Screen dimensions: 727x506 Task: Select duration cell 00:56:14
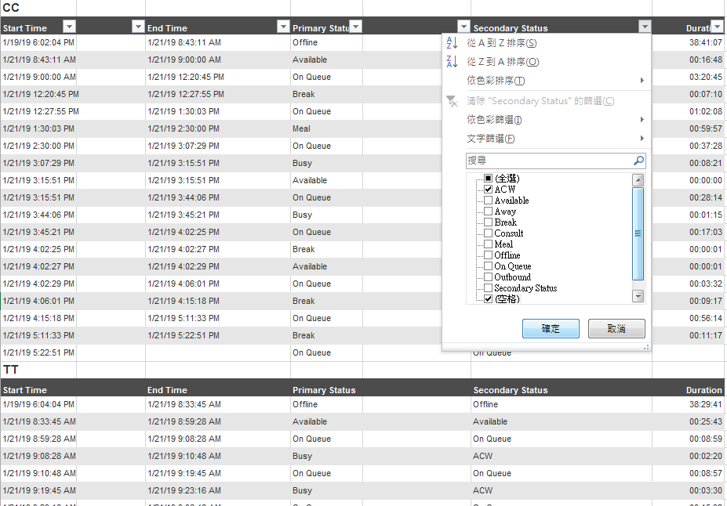(x=689, y=318)
